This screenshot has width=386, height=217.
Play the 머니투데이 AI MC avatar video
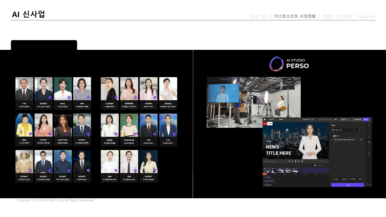tap(155, 98)
